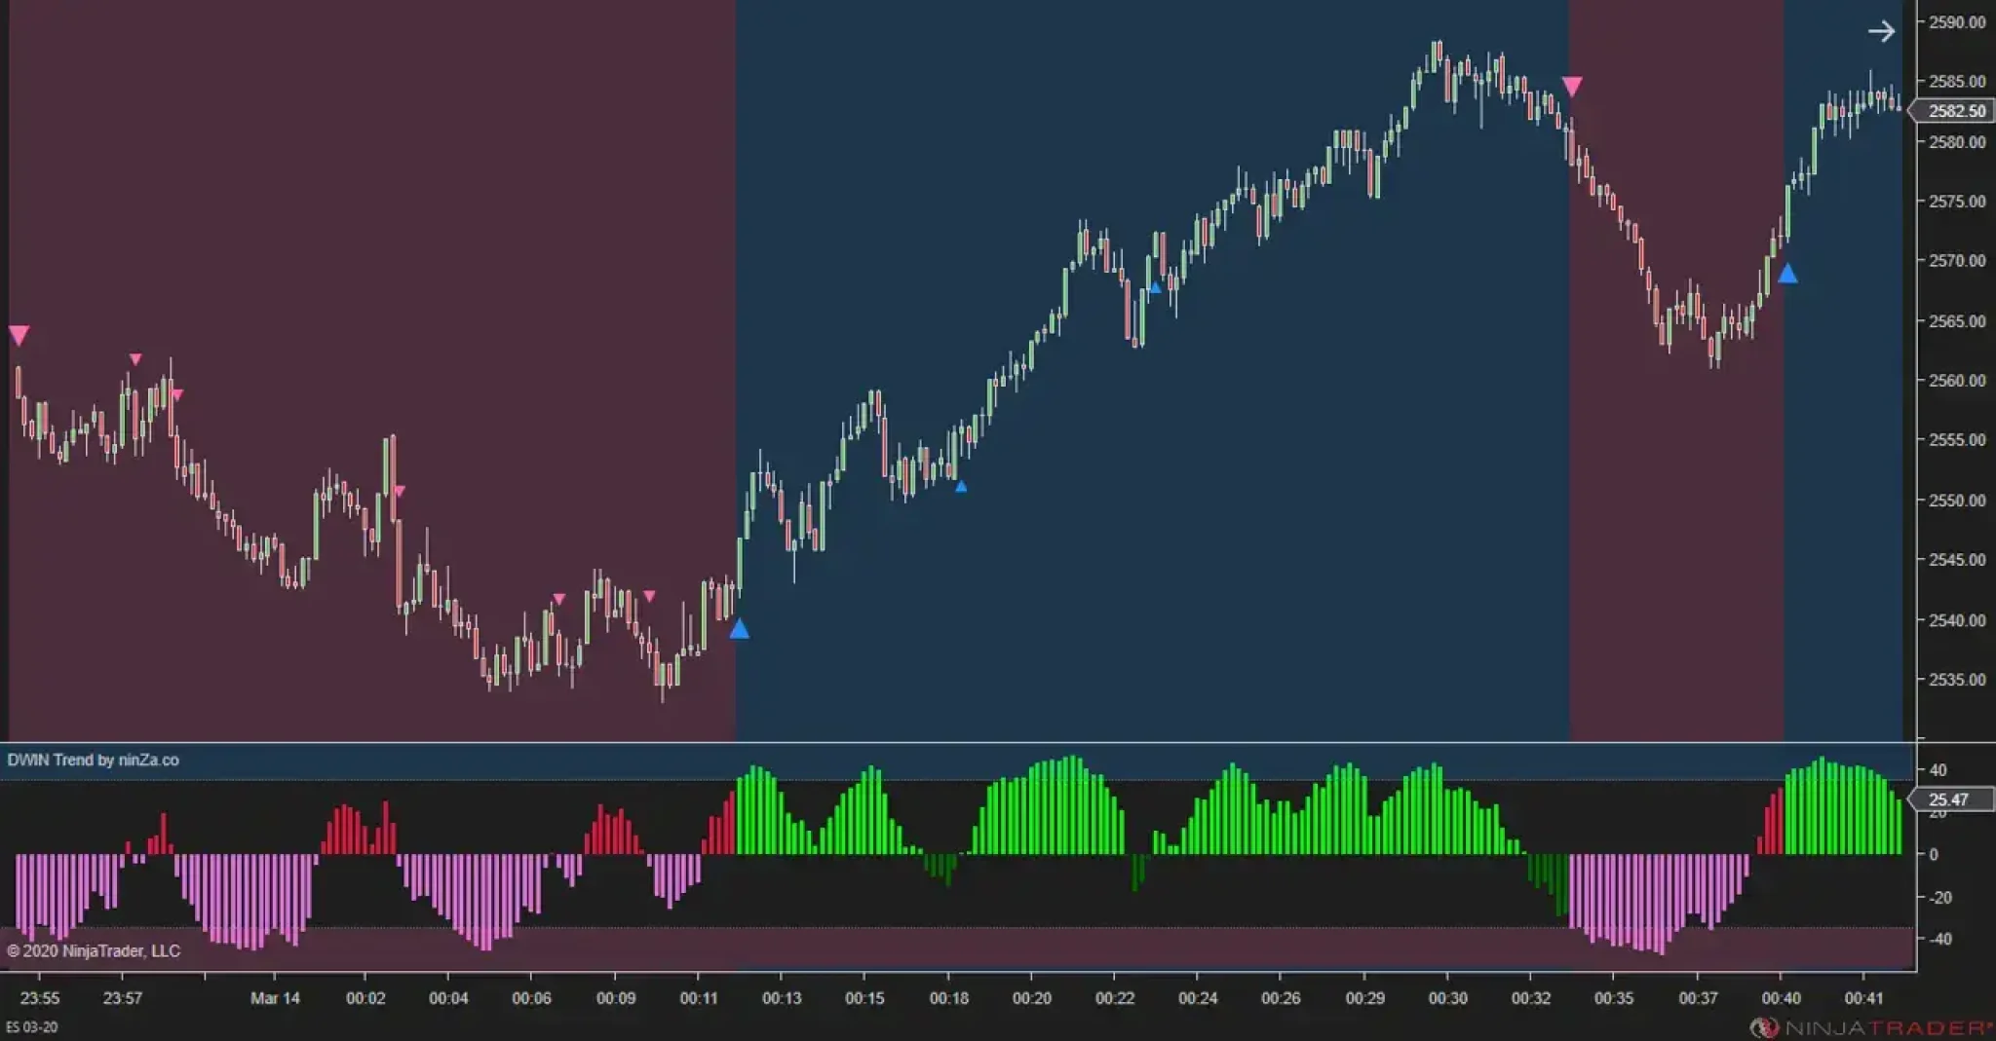Click the large blue up-triangle signal near 00:11
The height and width of the screenshot is (1041, 1996).
tap(740, 628)
